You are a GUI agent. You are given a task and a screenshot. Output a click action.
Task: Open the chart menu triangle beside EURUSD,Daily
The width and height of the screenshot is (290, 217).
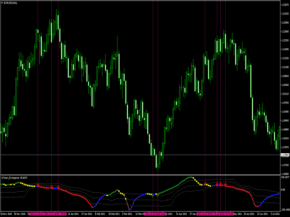[2, 3]
